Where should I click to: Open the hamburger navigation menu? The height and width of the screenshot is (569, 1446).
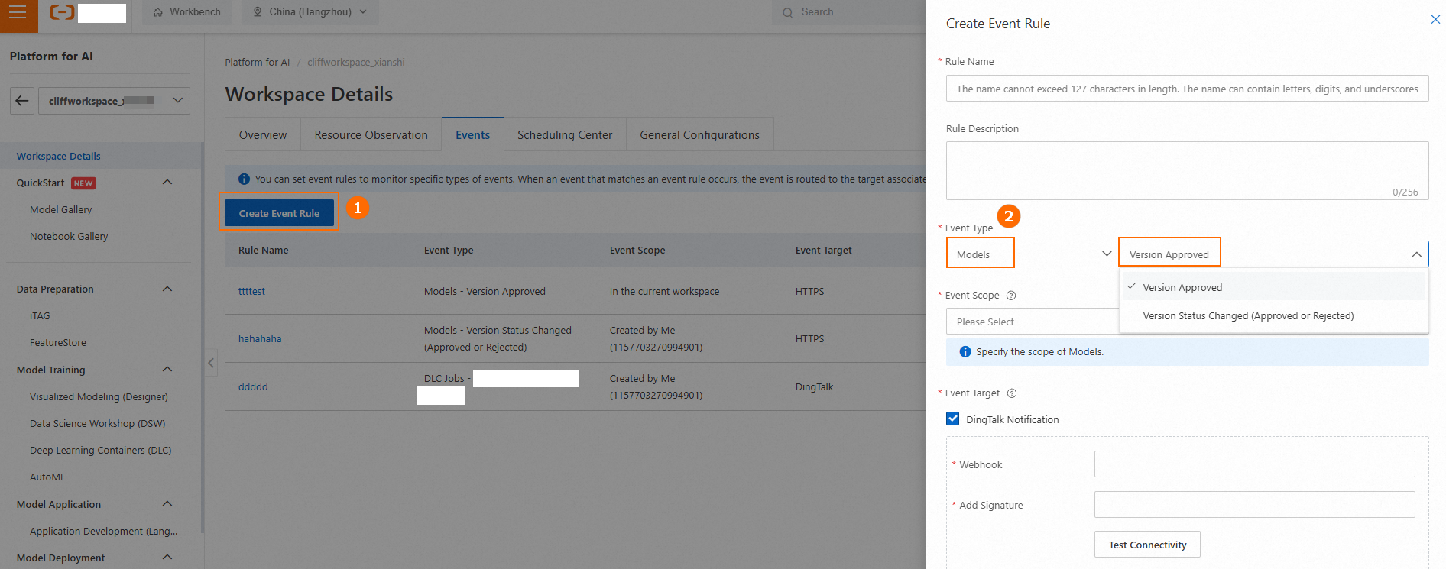click(18, 12)
